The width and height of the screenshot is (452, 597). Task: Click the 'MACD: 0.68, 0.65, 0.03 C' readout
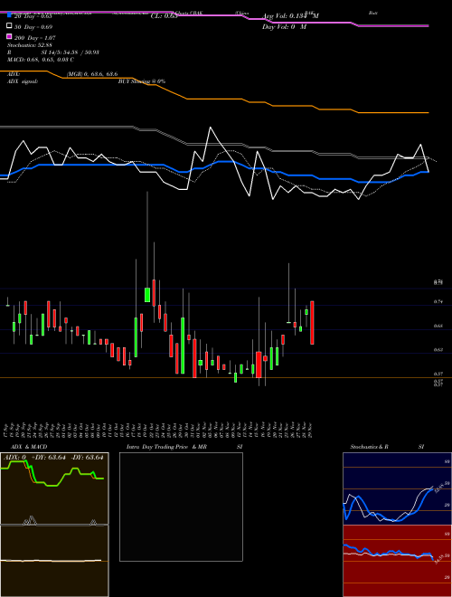41,60
